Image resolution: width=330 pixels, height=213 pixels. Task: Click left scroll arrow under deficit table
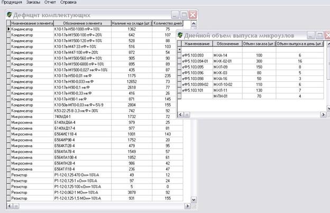[8, 205]
